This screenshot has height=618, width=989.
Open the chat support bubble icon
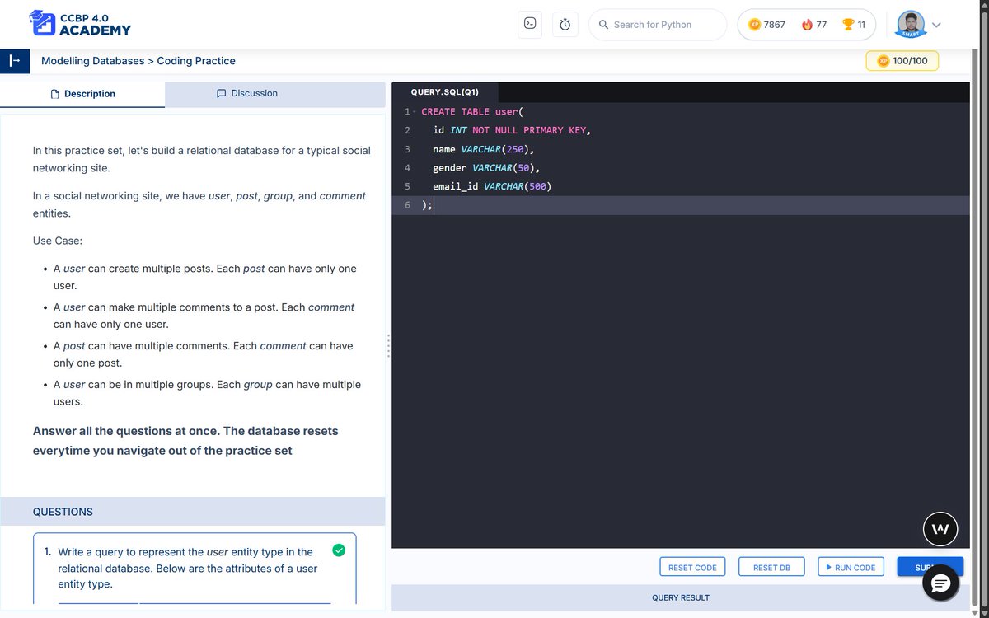[940, 583]
